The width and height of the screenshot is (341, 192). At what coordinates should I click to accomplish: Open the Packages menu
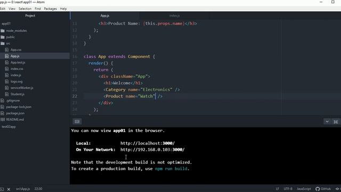[50, 9]
